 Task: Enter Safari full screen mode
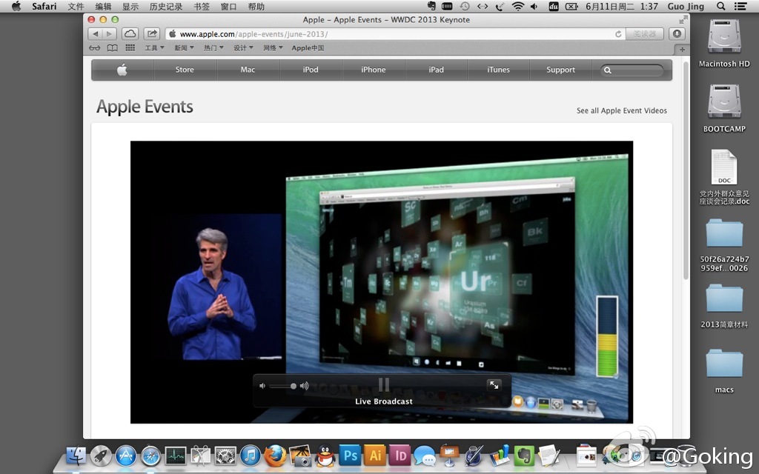pos(683,20)
